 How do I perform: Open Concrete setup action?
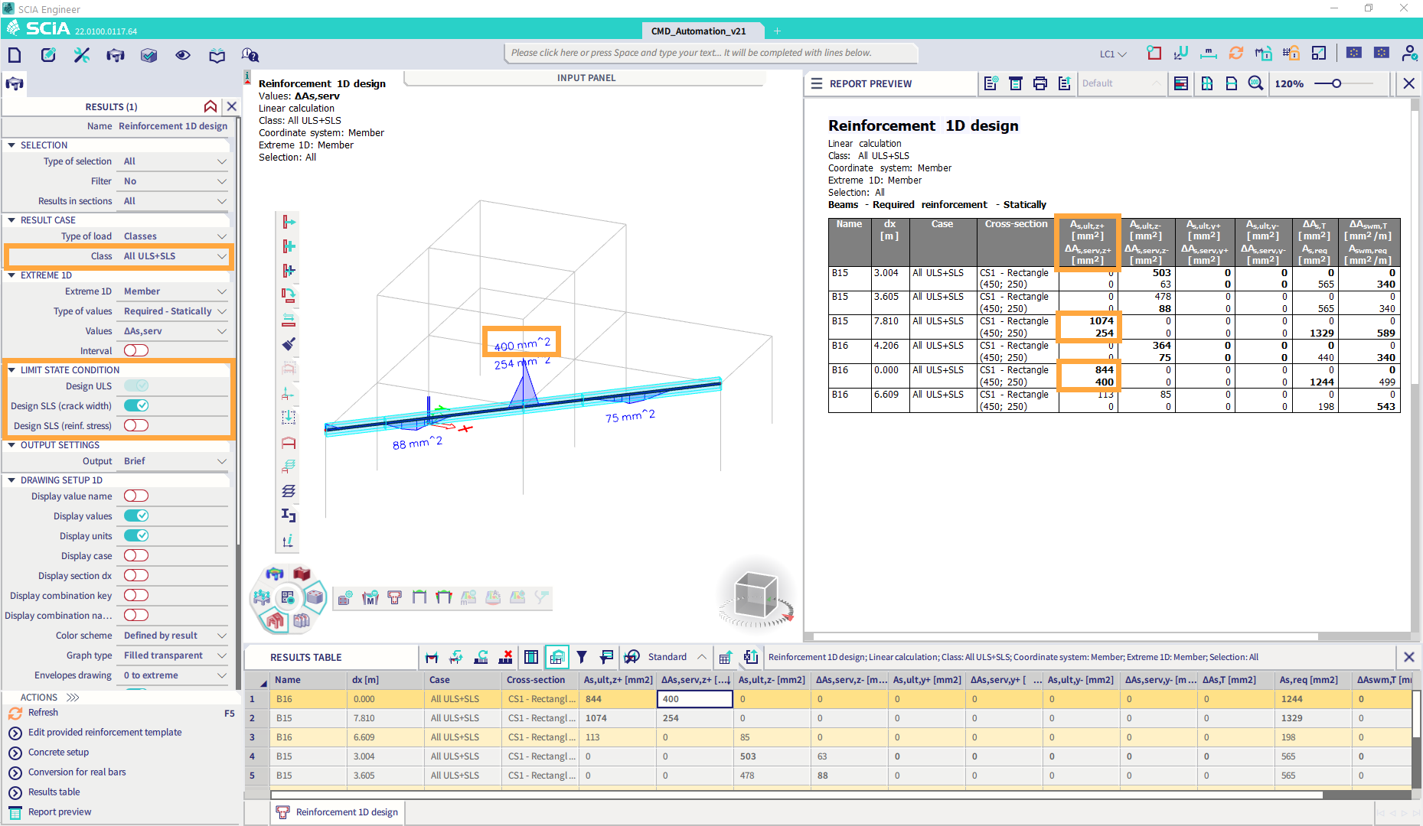click(58, 752)
